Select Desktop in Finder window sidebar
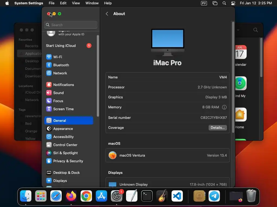The image size is (277, 207). [32, 61]
